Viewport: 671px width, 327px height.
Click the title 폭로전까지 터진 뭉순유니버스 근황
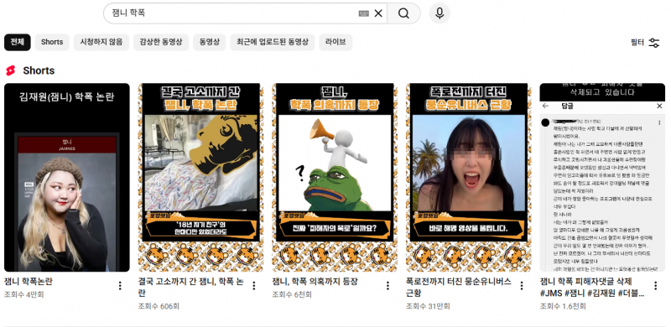[458, 288]
